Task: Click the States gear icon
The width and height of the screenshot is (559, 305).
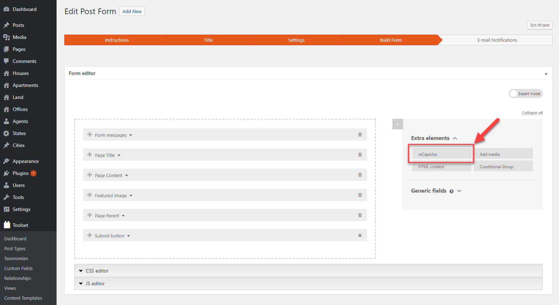Action: click(x=6, y=133)
